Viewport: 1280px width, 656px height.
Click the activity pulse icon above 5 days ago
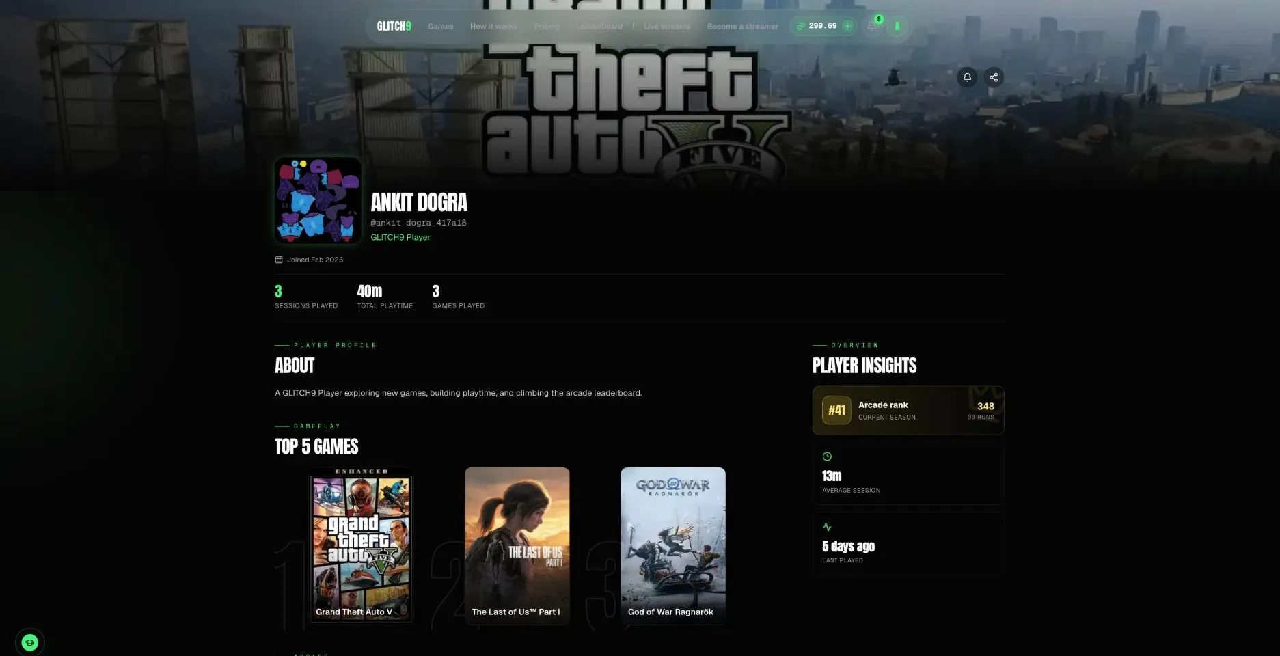click(827, 527)
